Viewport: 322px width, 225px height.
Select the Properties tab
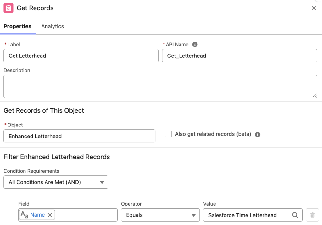pos(17,26)
